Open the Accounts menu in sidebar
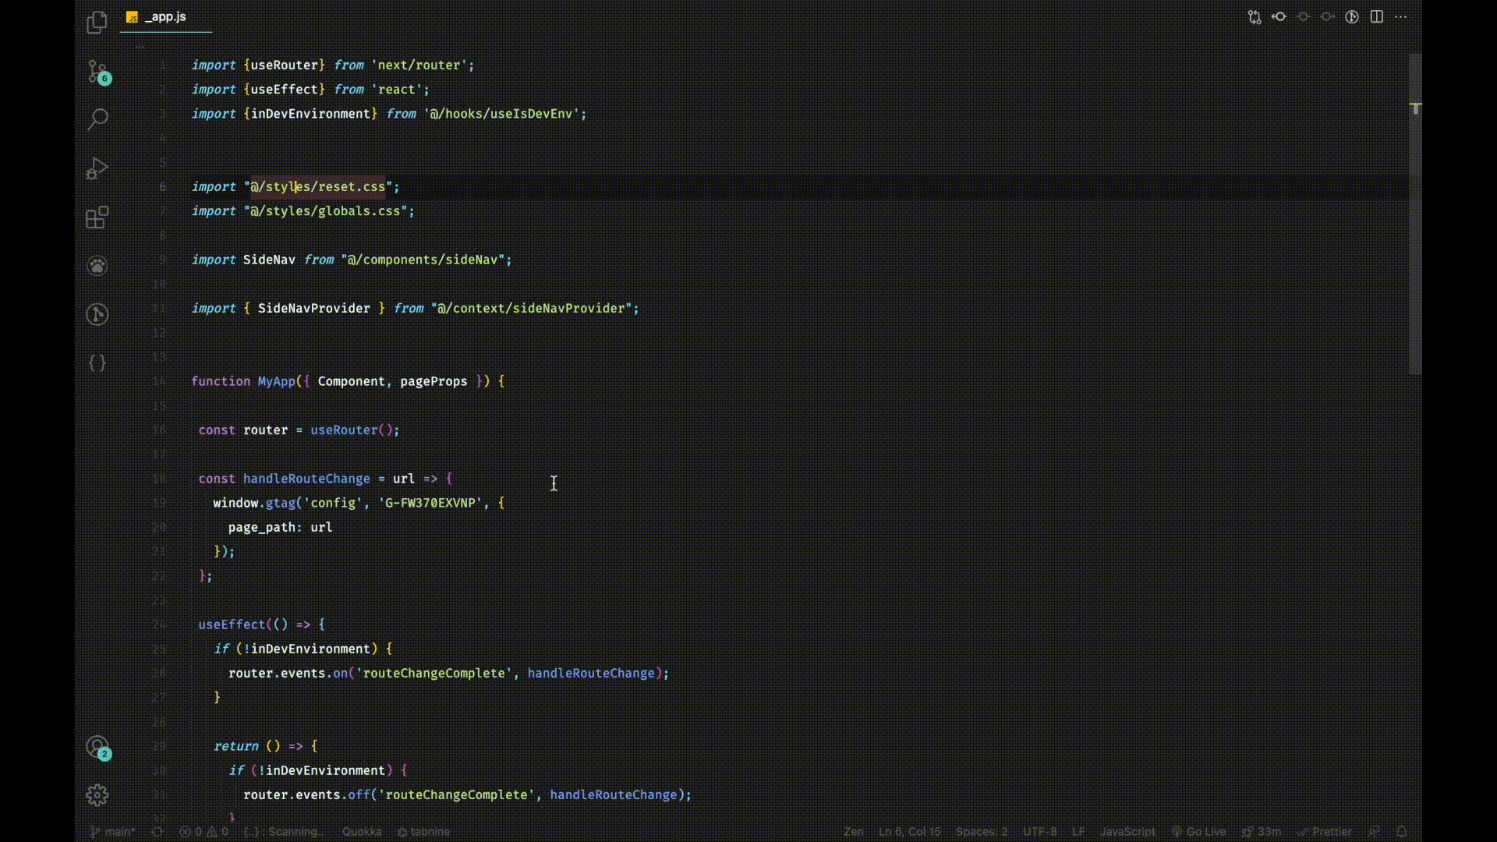 [97, 748]
